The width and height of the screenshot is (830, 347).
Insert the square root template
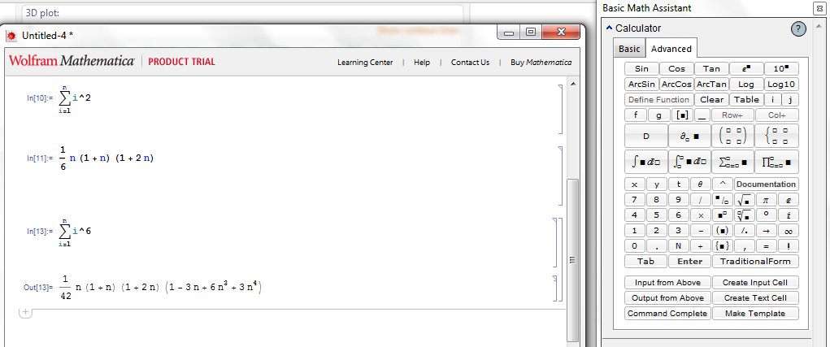click(x=744, y=200)
